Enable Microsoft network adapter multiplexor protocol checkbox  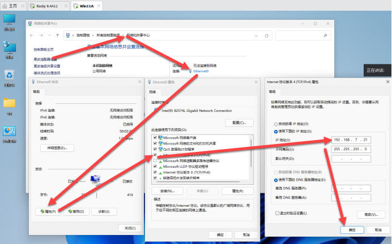(x=155, y=160)
